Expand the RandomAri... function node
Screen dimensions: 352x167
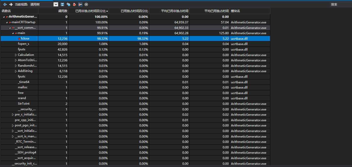[x=16, y=66]
